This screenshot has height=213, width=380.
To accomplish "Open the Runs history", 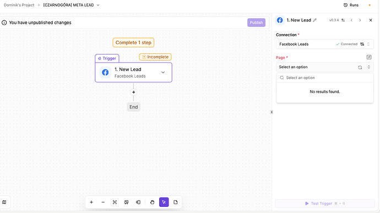I will [x=351, y=5].
